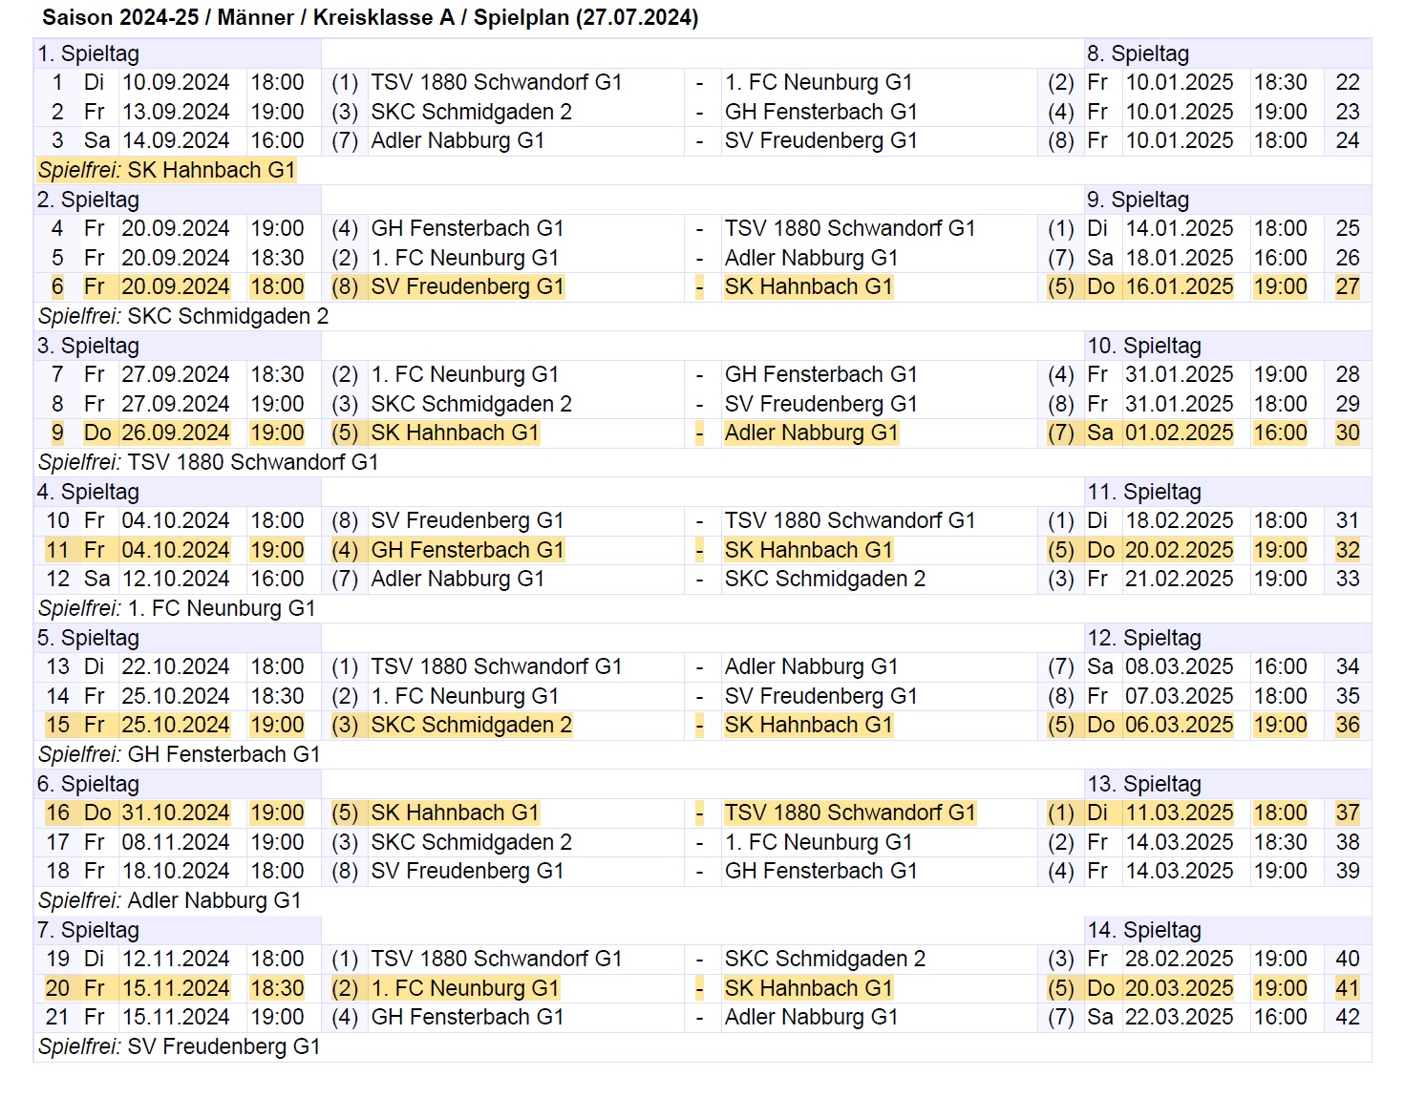Click the date 14.01.2025
1405x1119 pixels.
tap(1180, 228)
